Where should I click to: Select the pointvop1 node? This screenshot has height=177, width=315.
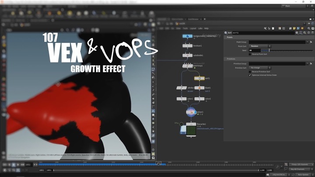point(187,66)
